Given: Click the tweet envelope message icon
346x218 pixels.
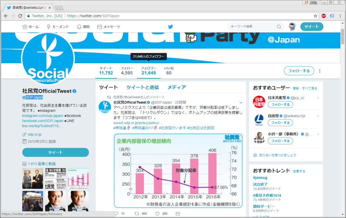Looking at the screenshot, I should point(178,214).
